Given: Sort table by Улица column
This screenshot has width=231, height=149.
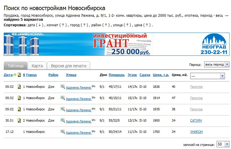Looking at the screenshot, I should 71,75.
